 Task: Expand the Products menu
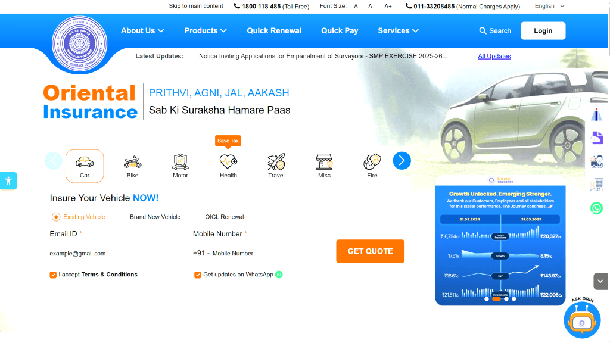point(206,31)
